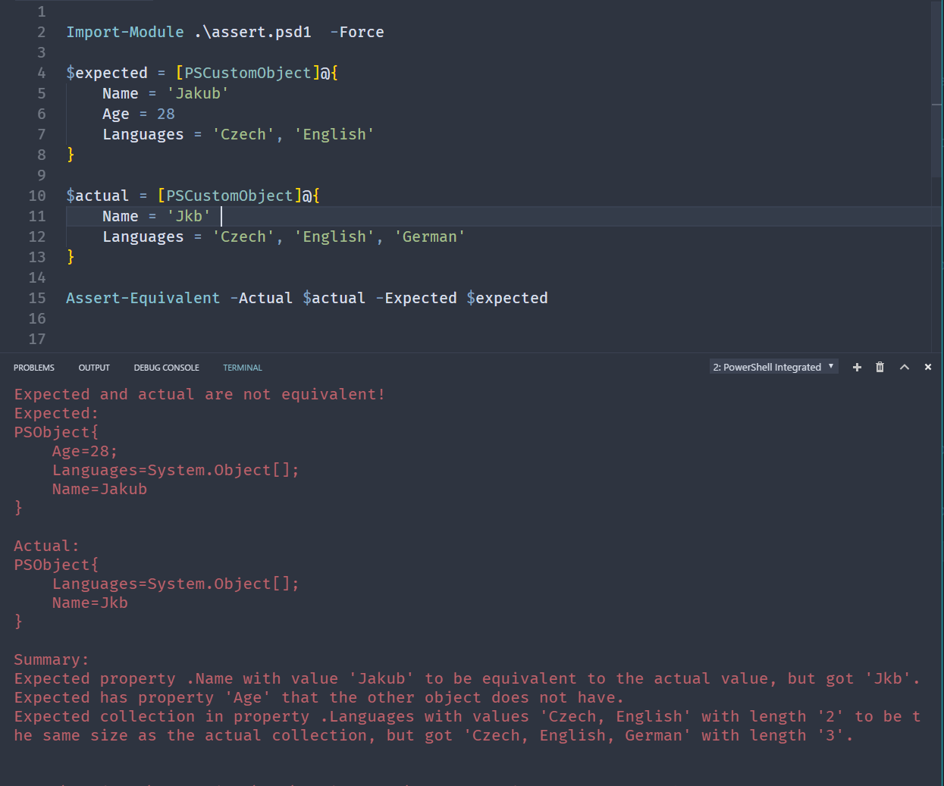The height and width of the screenshot is (786, 944).
Task: Click the 'German' string on line 12
Action: [429, 236]
